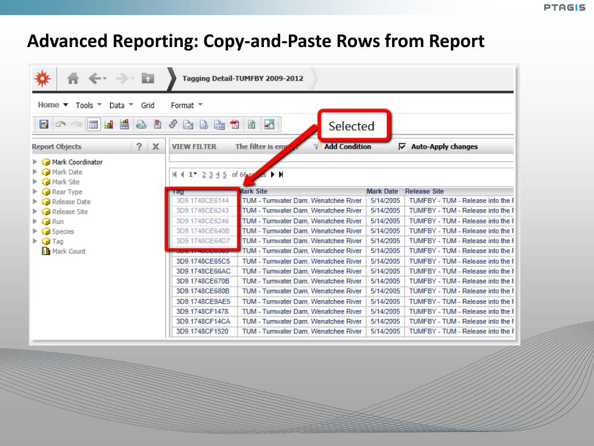This screenshot has height=446, width=594.
Task: Go to page 4 link
Action: [218, 174]
